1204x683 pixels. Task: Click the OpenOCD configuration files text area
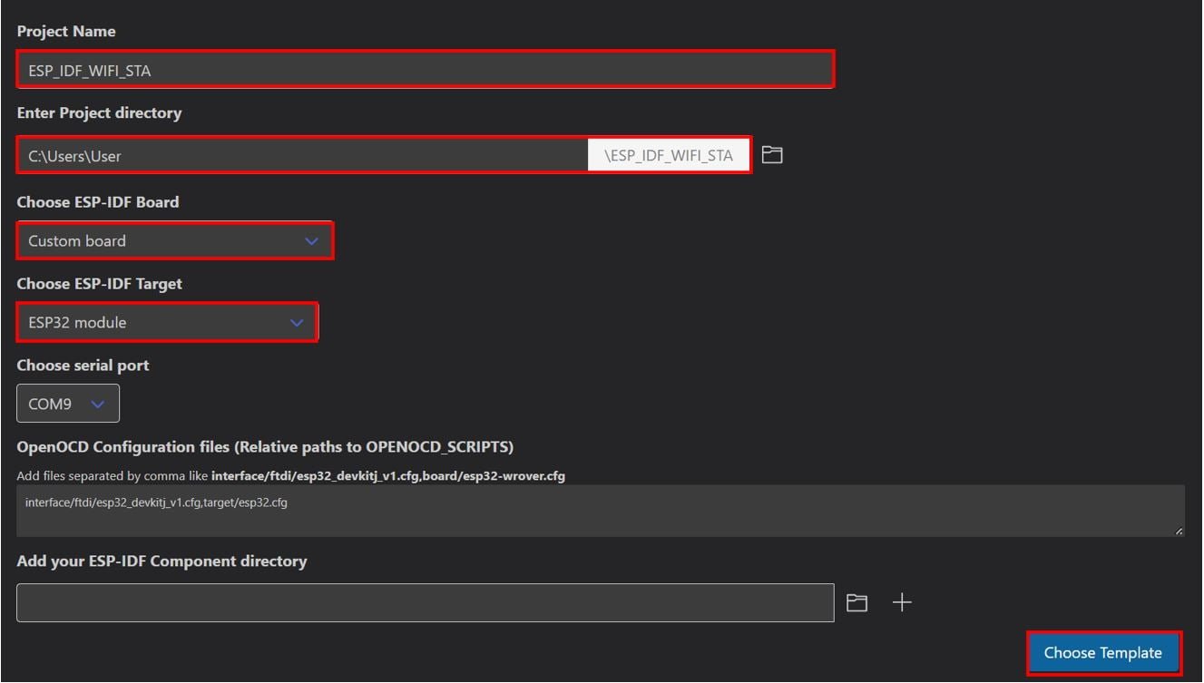[601, 510]
